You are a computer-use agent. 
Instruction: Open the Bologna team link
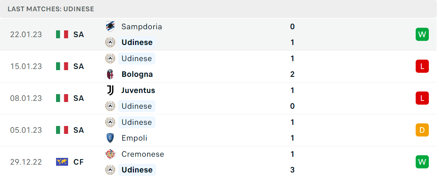tap(137, 74)
